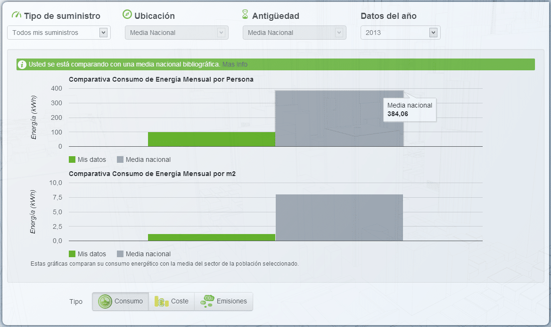Image resolution: width=551 pixels, height=327 pixels.
Task: Open the Tipo de suministro dropdown
Action: (x=59, y=33)
